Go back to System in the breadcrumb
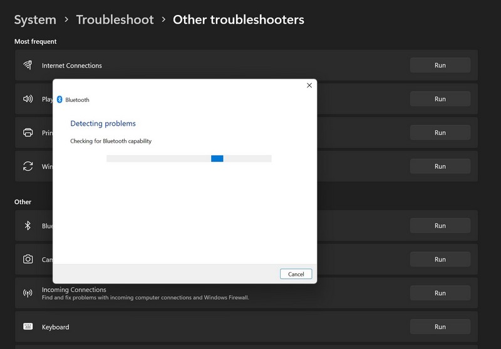The height and width of the screenshot is (349, 501). [35, 19]
